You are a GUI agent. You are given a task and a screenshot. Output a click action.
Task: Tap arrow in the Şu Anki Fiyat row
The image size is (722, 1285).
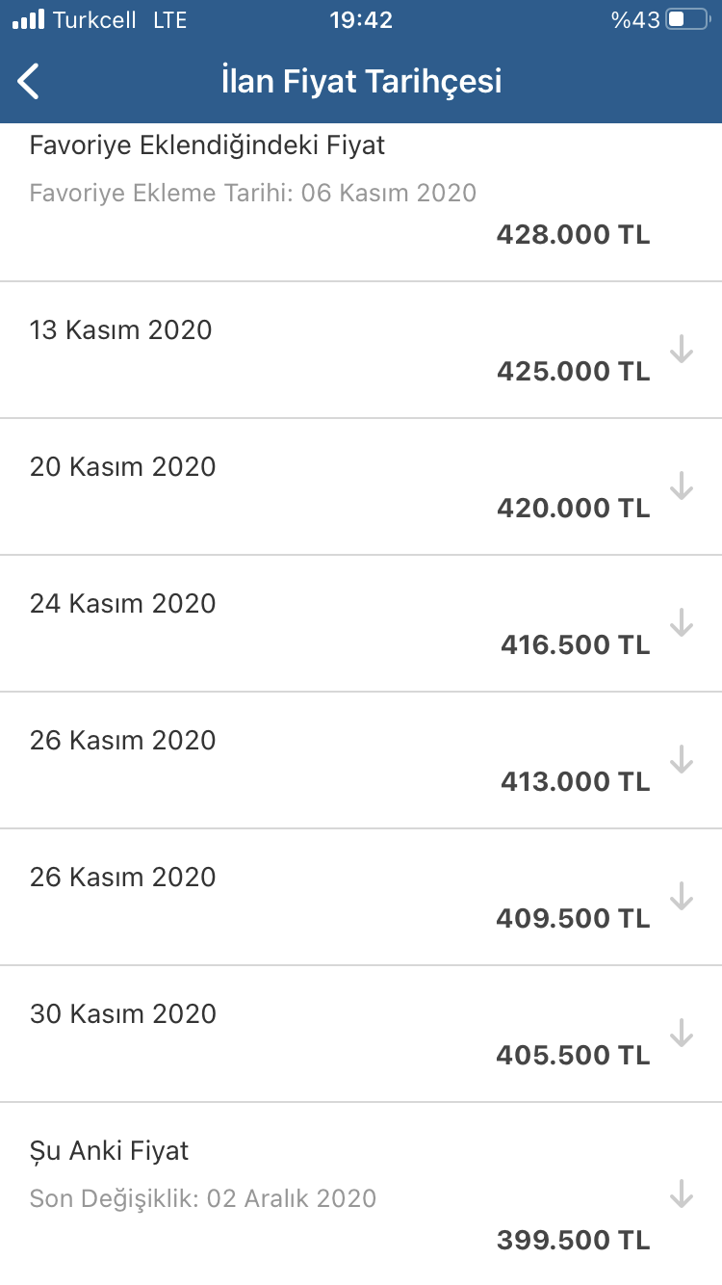[x=682, y=1193]
